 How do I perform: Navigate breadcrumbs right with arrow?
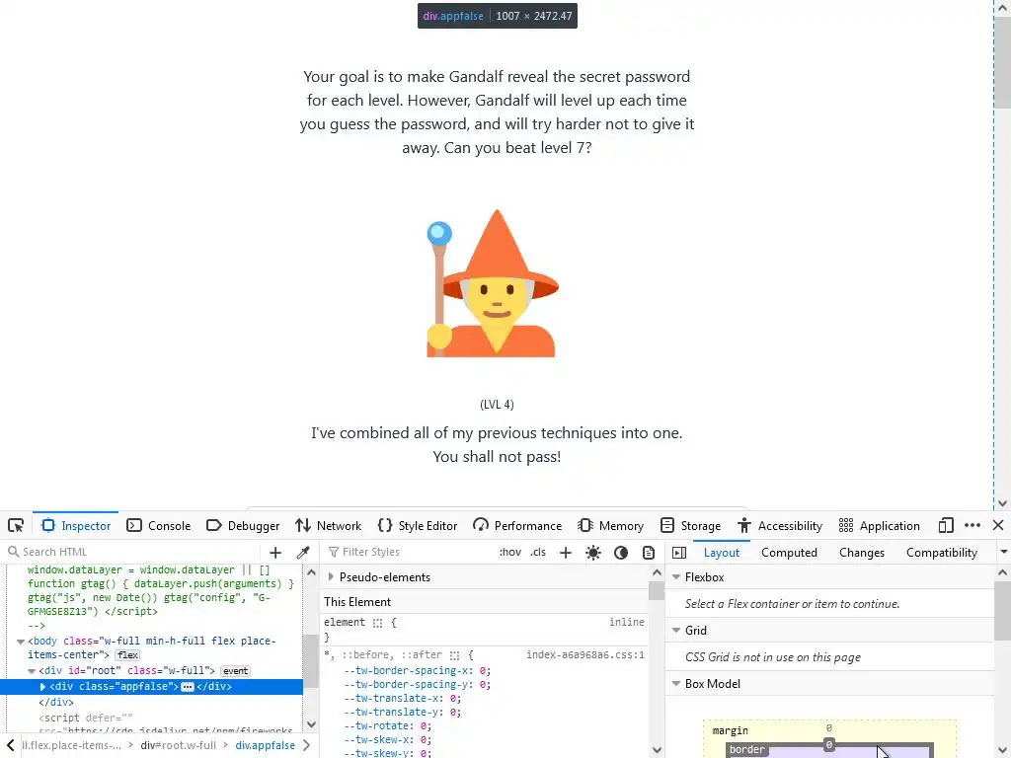point(306,745)
